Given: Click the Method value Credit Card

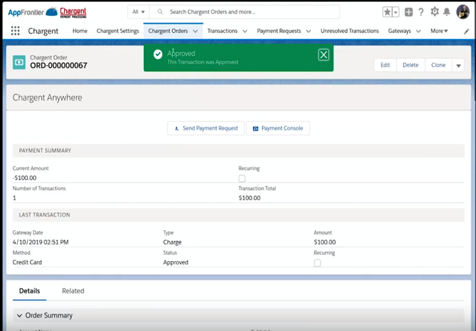Looking at the screenshot, I should [27, 262].
